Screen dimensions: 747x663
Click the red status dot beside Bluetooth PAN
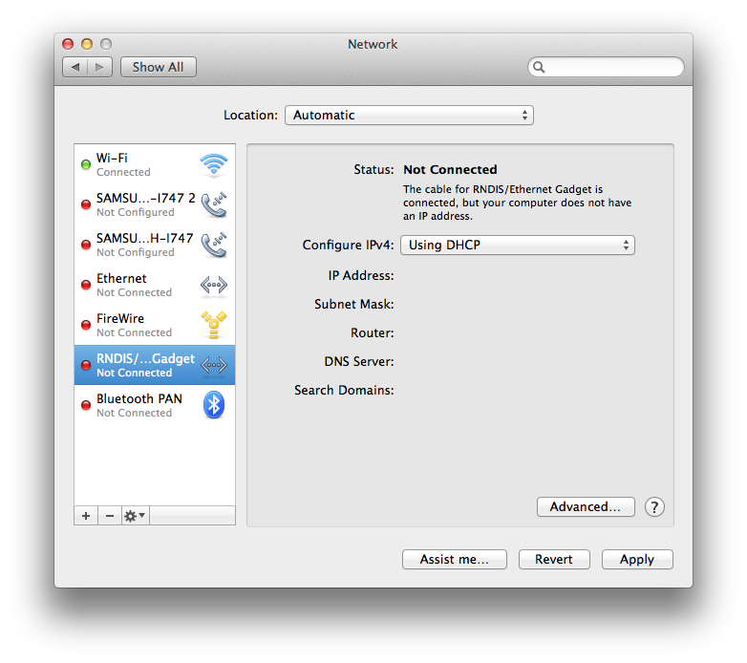86,405
